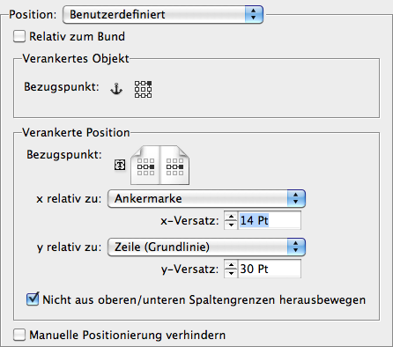This screenshot has width=393, height=347.
Task: Click the x-Versatz field showing 14 Pt
Action: tap(270, 220)
